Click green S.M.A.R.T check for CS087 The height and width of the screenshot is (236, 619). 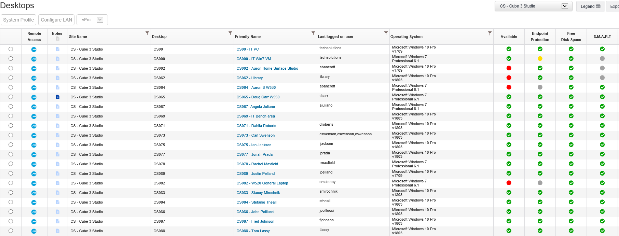(602, 221)
